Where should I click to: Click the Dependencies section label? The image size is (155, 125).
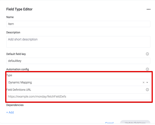(x=15, y=105)
